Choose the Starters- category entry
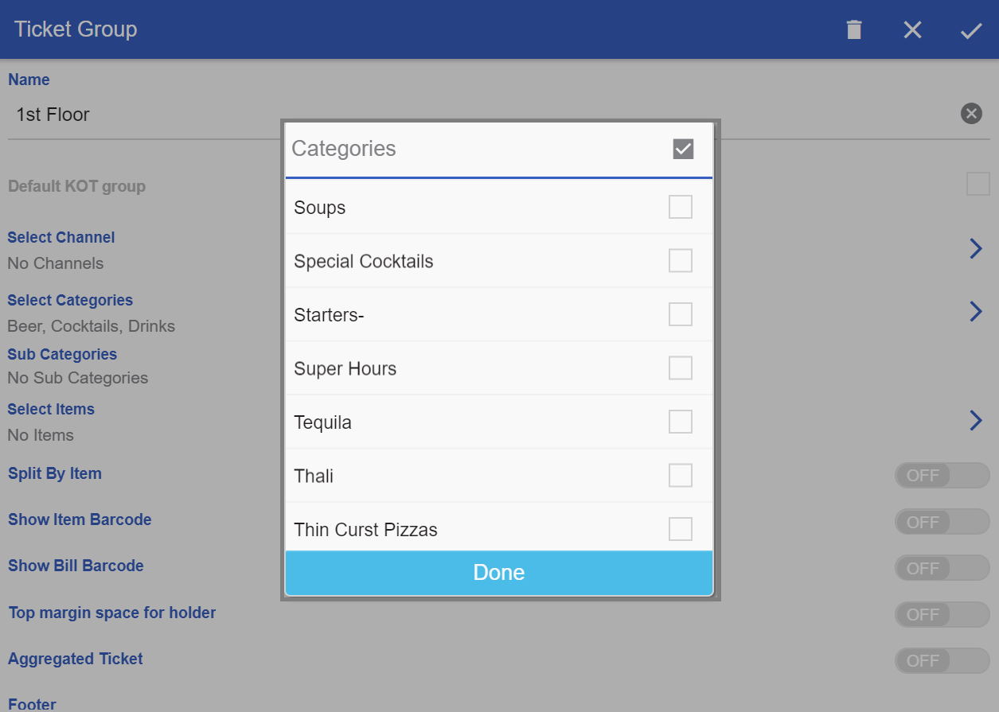The image size is (999, 712). [499, 315]
